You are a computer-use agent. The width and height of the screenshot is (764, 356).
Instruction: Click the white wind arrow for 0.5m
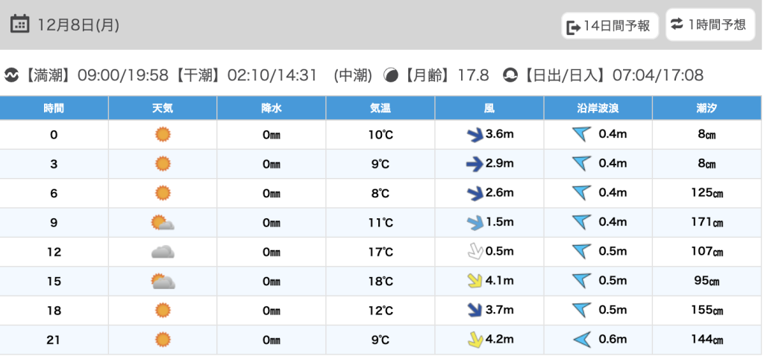pyautogui.click(x=475, y=252)
